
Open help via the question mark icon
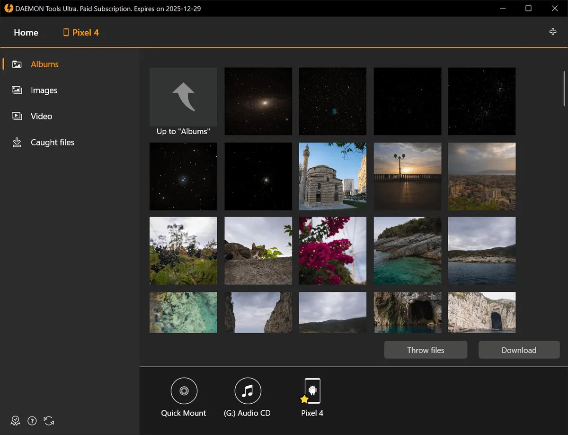tap(32, 421)
